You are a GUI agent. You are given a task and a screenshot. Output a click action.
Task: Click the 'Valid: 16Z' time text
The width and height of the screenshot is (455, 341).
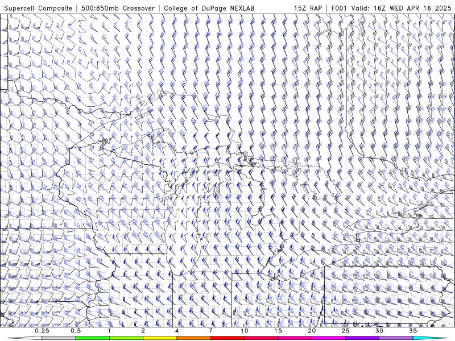(x=369, y=8)
